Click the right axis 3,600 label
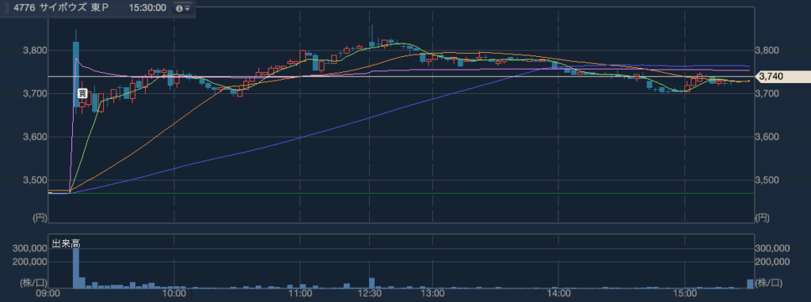The image size is (811, 302). (767, 137)
